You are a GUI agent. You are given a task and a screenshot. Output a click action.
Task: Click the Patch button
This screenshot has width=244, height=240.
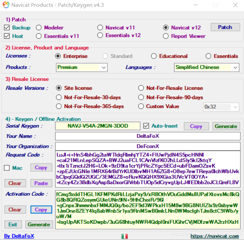click(x=225, y=27)
